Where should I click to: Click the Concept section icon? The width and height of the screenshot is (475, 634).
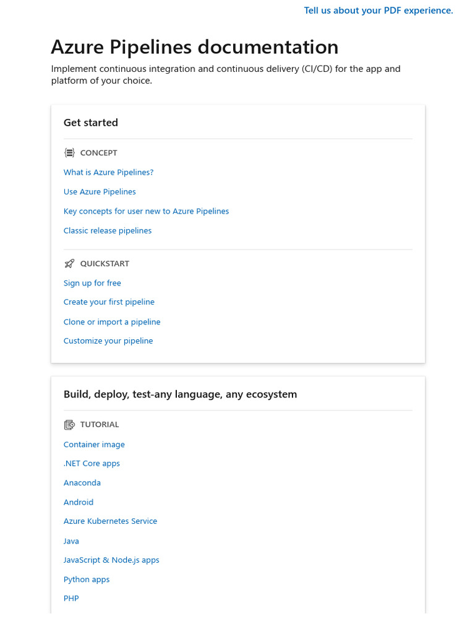[69, 153]
